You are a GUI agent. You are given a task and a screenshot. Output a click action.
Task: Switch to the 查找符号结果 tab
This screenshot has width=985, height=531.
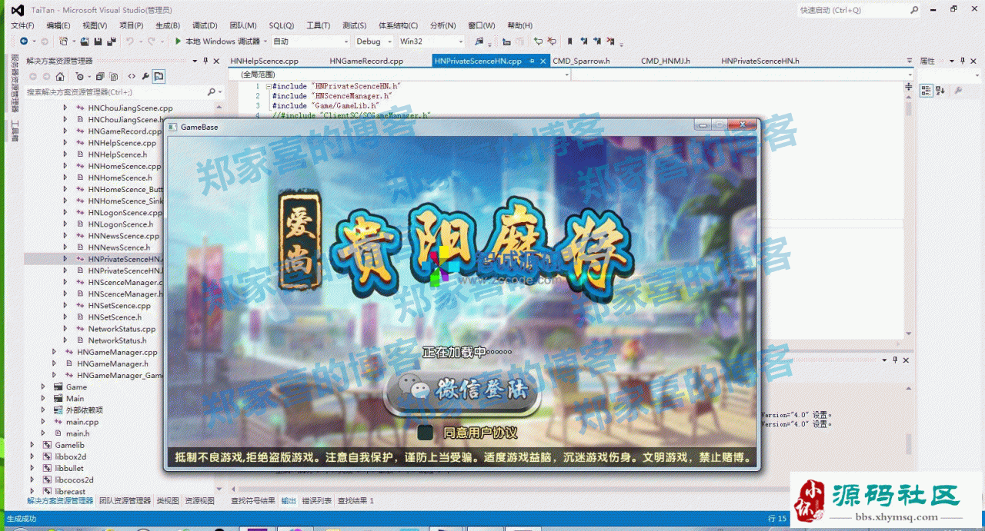pos(253,500)
